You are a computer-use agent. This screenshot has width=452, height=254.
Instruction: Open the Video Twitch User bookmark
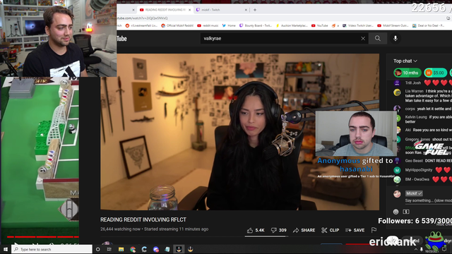click(358, 25)
